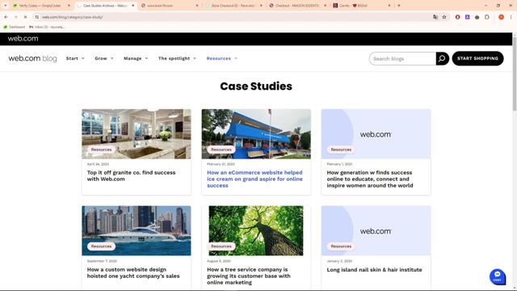Screen dimensions: 517x291
Task: Click the web.com logo in black bar
Action: click(x=23, y=38)
